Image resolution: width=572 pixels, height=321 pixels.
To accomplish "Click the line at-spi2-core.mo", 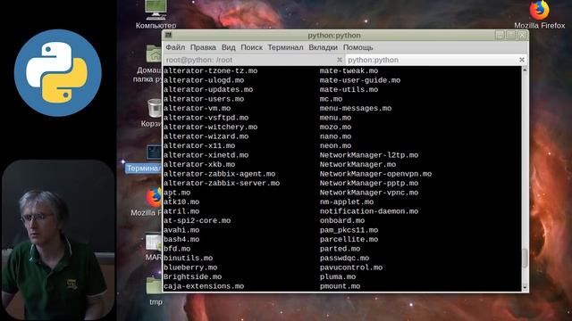I will [x=197, y=220].
